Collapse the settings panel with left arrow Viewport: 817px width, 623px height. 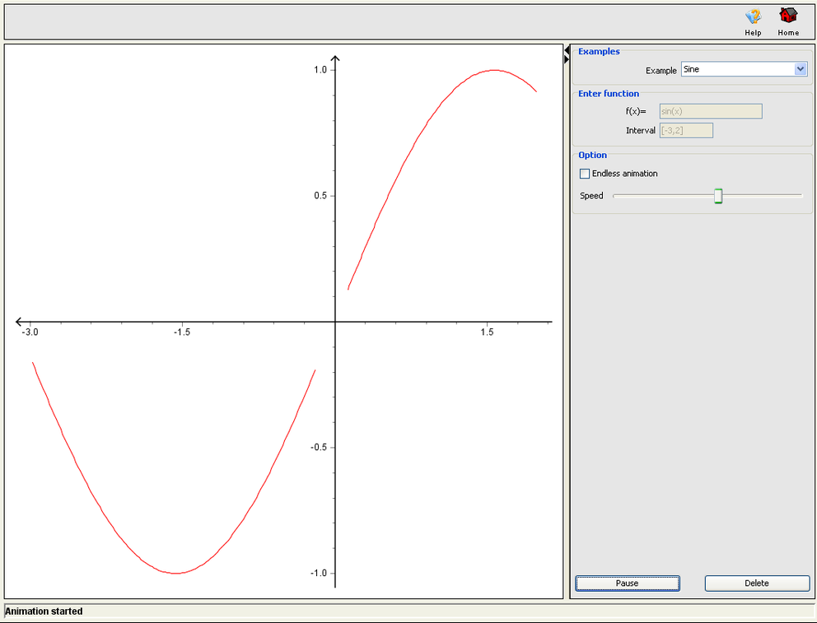pyautogui.click(x=566, y=49)
